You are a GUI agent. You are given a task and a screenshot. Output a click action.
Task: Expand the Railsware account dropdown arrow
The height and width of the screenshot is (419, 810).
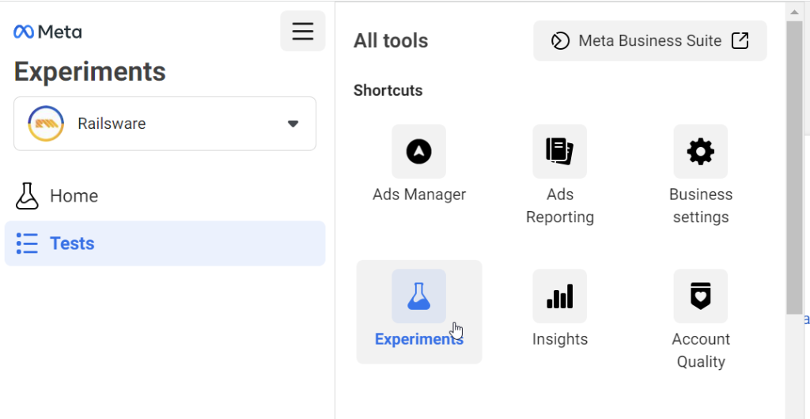coord(293,123)
